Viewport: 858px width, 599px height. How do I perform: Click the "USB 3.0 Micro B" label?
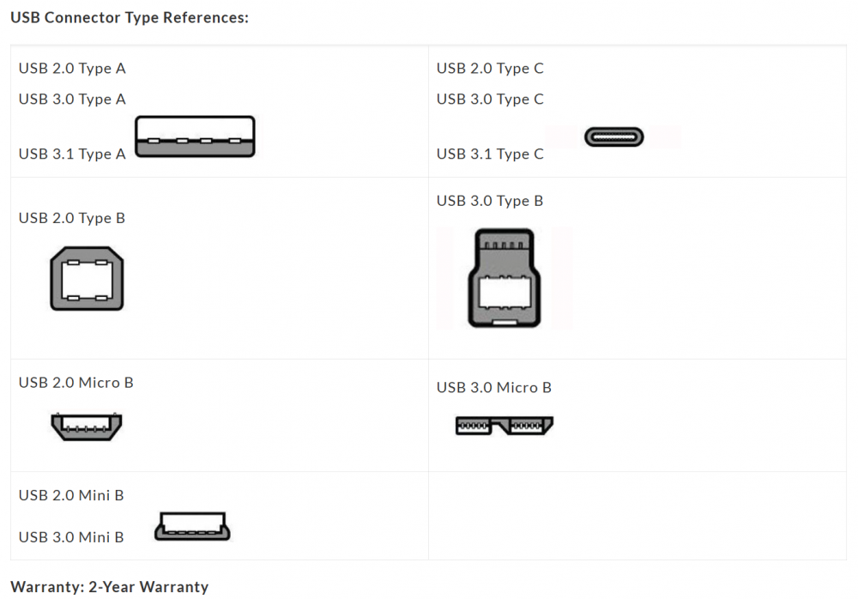click(494, 388)
